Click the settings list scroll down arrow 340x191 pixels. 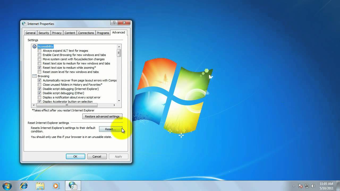(x=119, y=101)
